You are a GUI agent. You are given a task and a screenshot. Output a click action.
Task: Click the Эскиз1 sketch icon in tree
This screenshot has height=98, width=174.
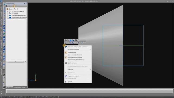coord(10,13)
